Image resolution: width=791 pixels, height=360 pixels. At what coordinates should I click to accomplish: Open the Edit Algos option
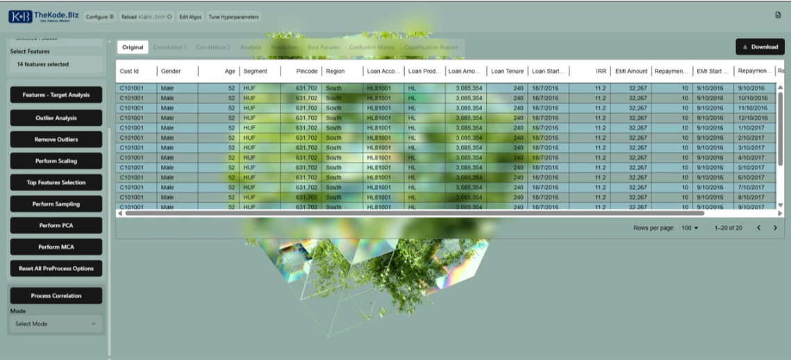click(x=190, y=17)
